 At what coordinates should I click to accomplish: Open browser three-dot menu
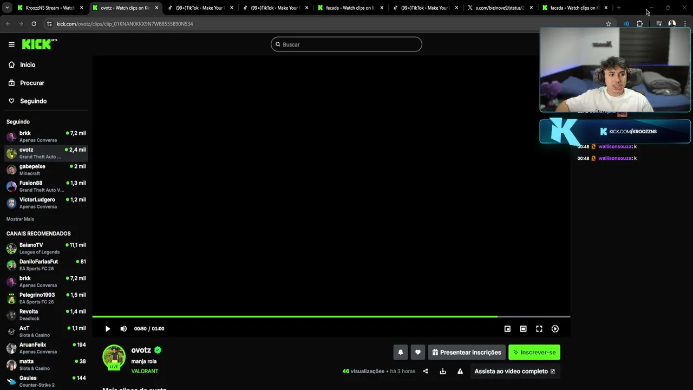coord(685,24)
